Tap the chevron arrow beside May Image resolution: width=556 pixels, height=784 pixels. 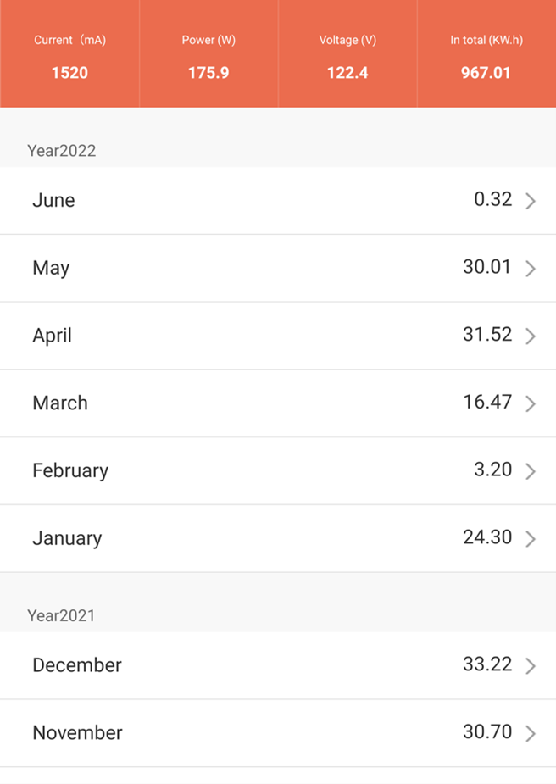(x=531, y=269)
